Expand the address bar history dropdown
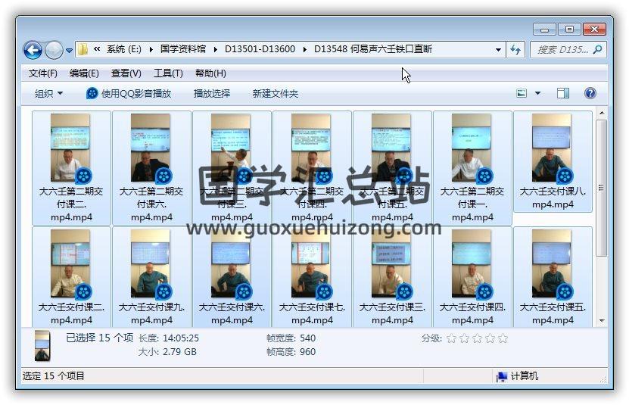The width and height of the screenshot is (629, 405). [x=498, y=50]
